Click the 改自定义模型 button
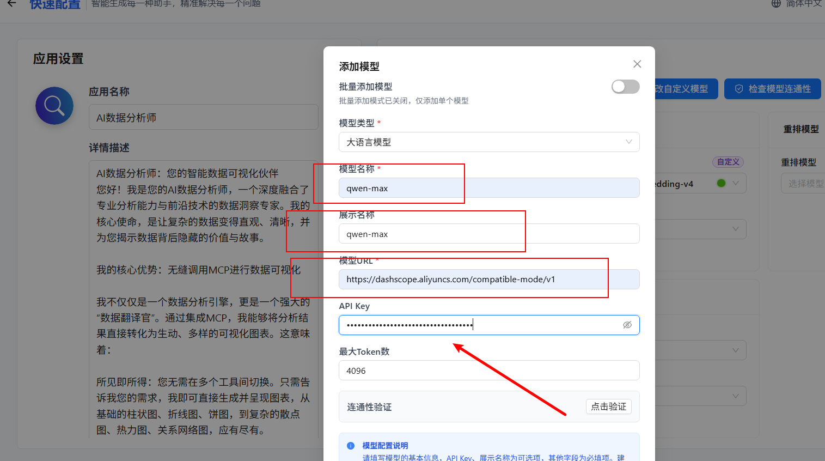 [686, 89]
